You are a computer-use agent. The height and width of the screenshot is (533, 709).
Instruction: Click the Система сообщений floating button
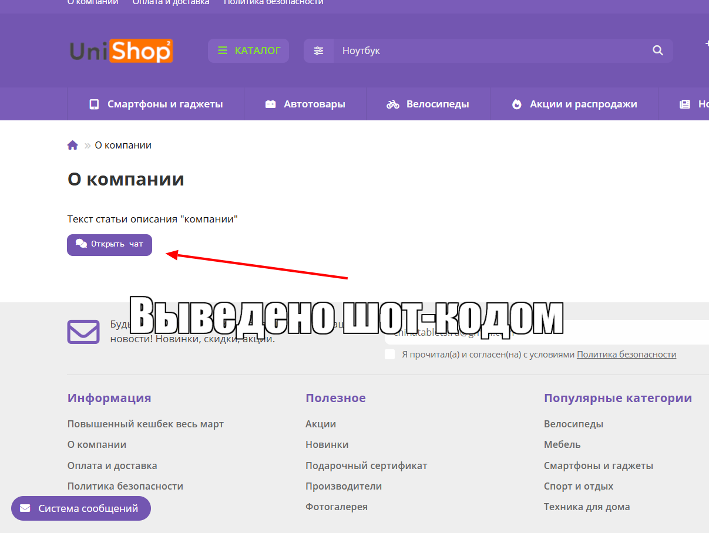[81, 508]
